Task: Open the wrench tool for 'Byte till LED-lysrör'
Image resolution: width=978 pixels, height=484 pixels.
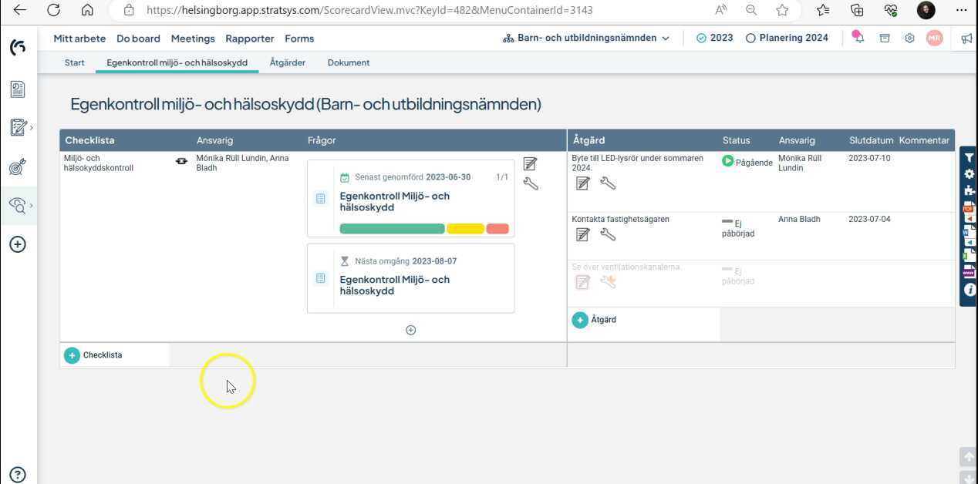Action: pyautogui.click(x=609, y=183)
